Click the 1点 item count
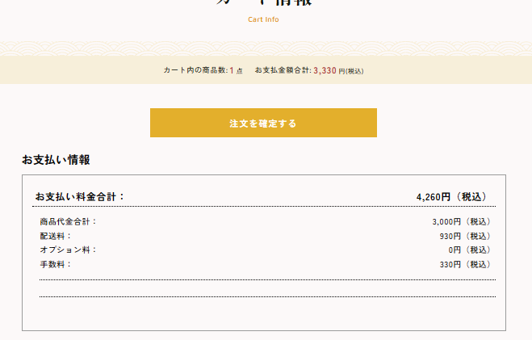Image resolution: width=532 pixels, height=340 pixels. click(236, 70)
